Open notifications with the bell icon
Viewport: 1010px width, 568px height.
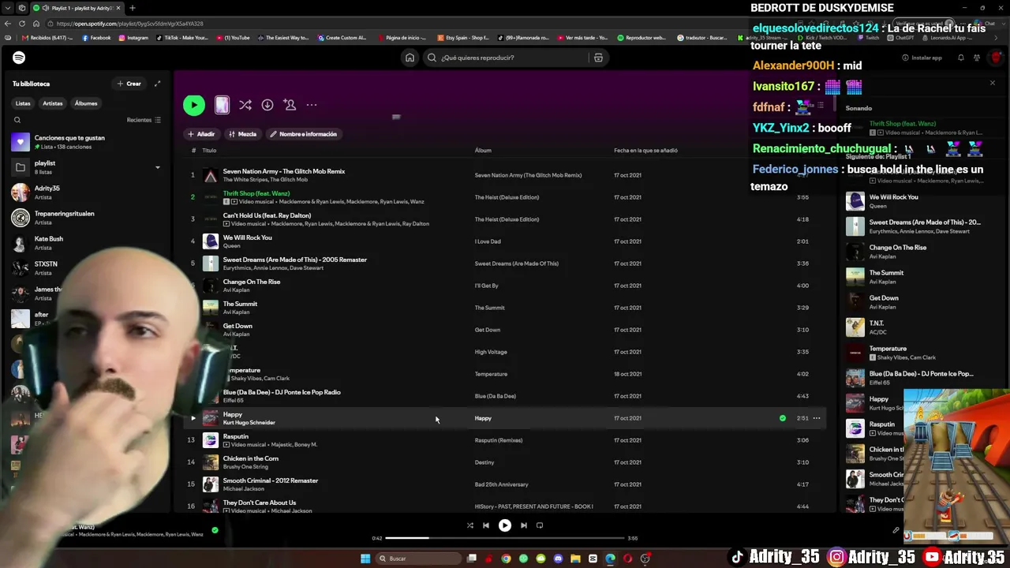click(960, 58)
